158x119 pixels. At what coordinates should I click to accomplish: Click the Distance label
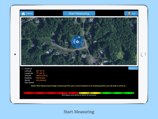tap(28, 69)
